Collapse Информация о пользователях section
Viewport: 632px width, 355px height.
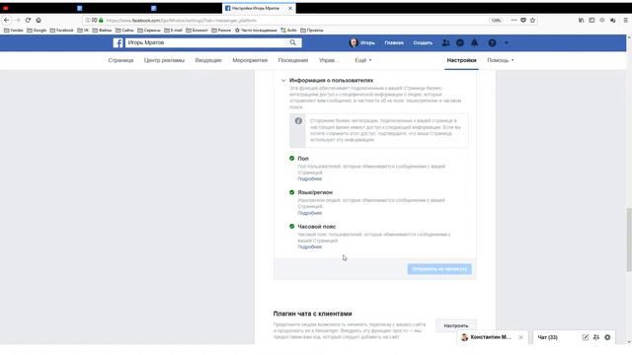click(x=283, y=81)
